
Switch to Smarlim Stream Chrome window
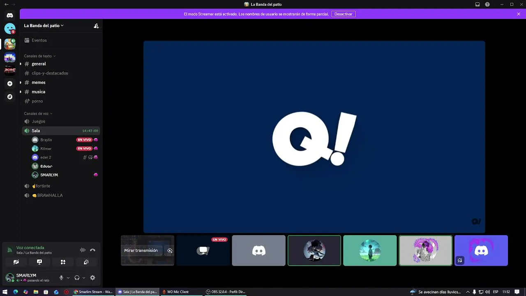(x=93, y=292)
